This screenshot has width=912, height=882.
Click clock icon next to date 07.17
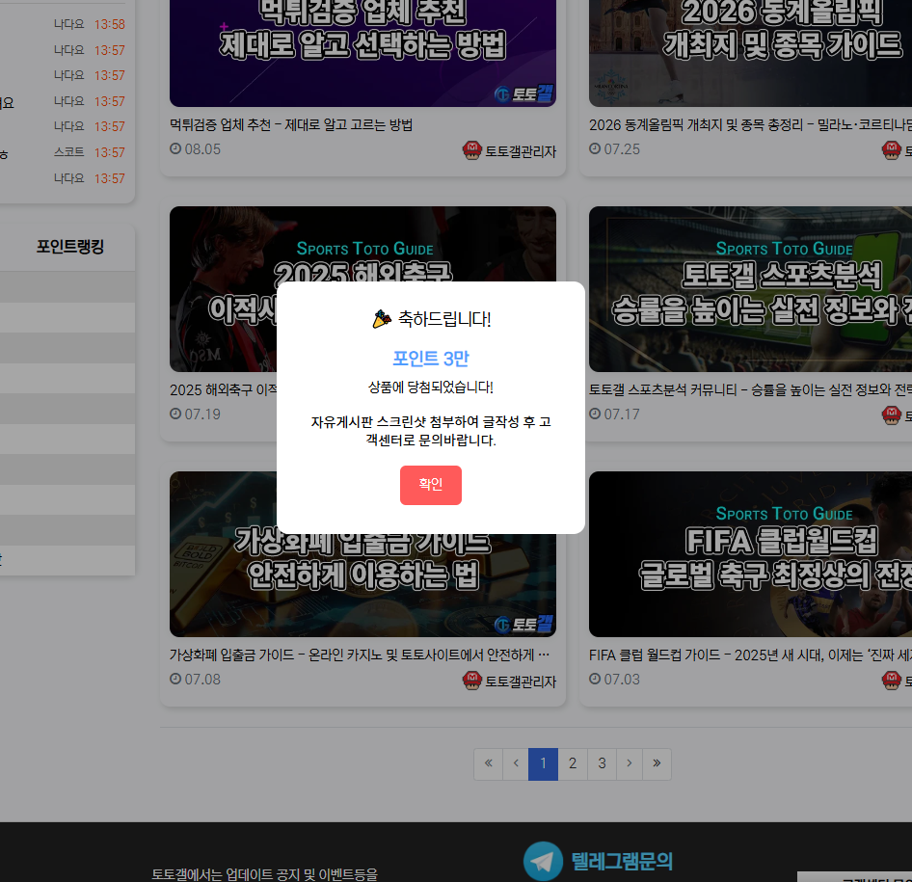pyautogui.click(x=595, y=414)
